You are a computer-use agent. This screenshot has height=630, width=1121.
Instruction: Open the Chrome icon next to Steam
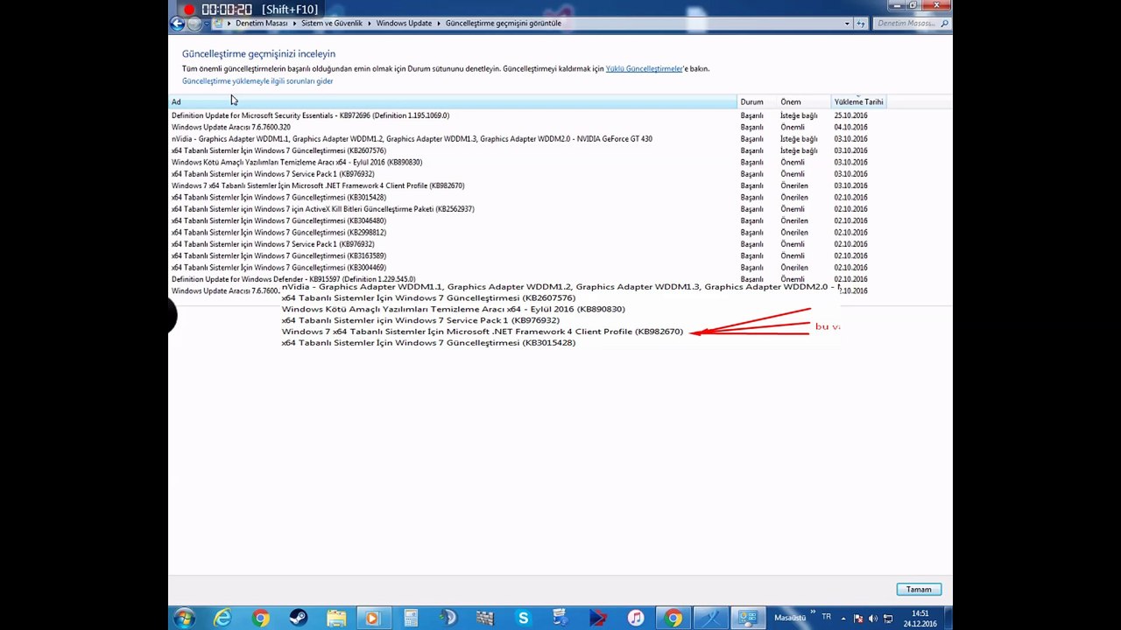click(260, 618)
